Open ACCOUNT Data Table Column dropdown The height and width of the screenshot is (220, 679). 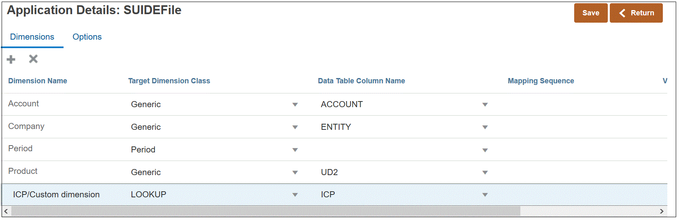coord(485,105)
